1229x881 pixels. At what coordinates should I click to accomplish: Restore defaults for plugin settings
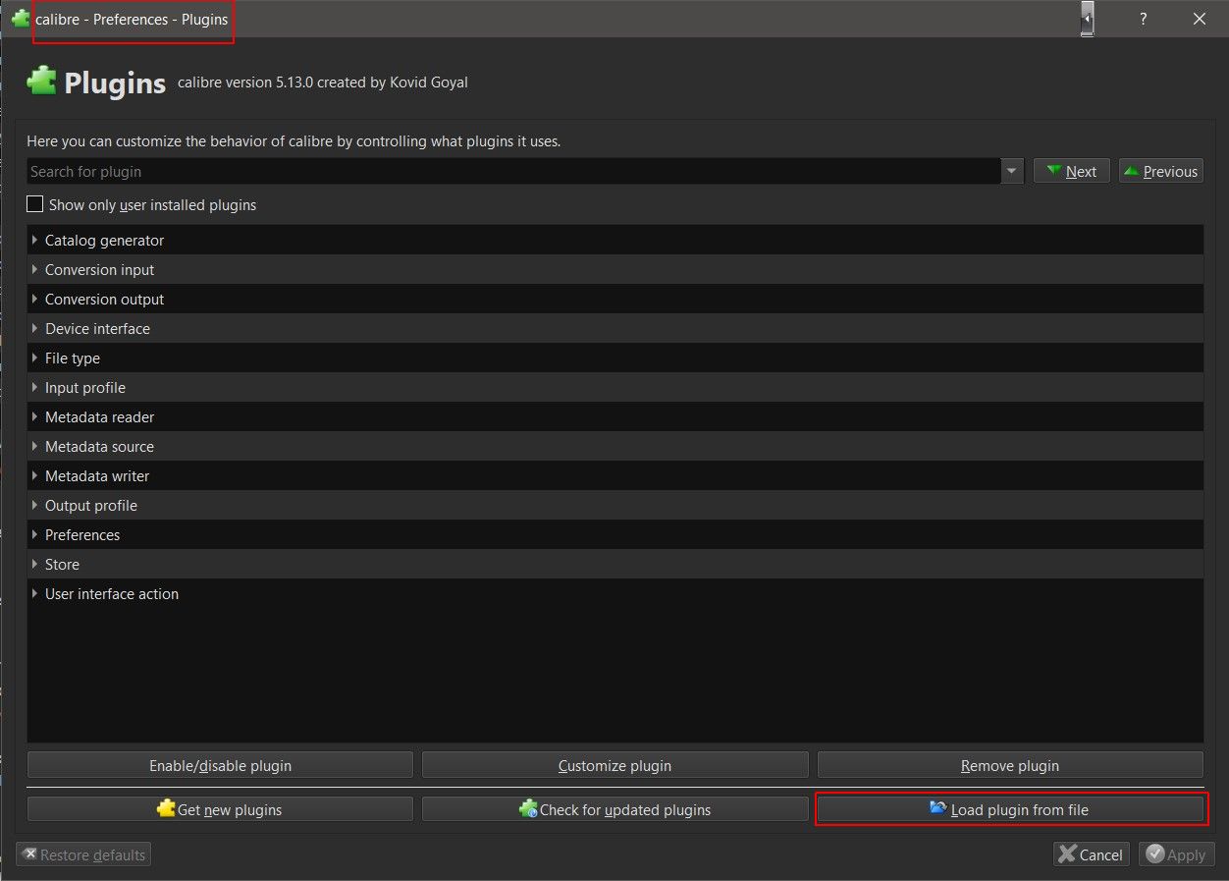83,854
